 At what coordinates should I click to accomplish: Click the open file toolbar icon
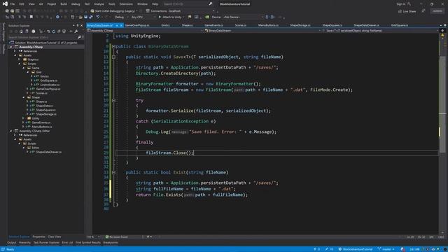tap(80, 17)
